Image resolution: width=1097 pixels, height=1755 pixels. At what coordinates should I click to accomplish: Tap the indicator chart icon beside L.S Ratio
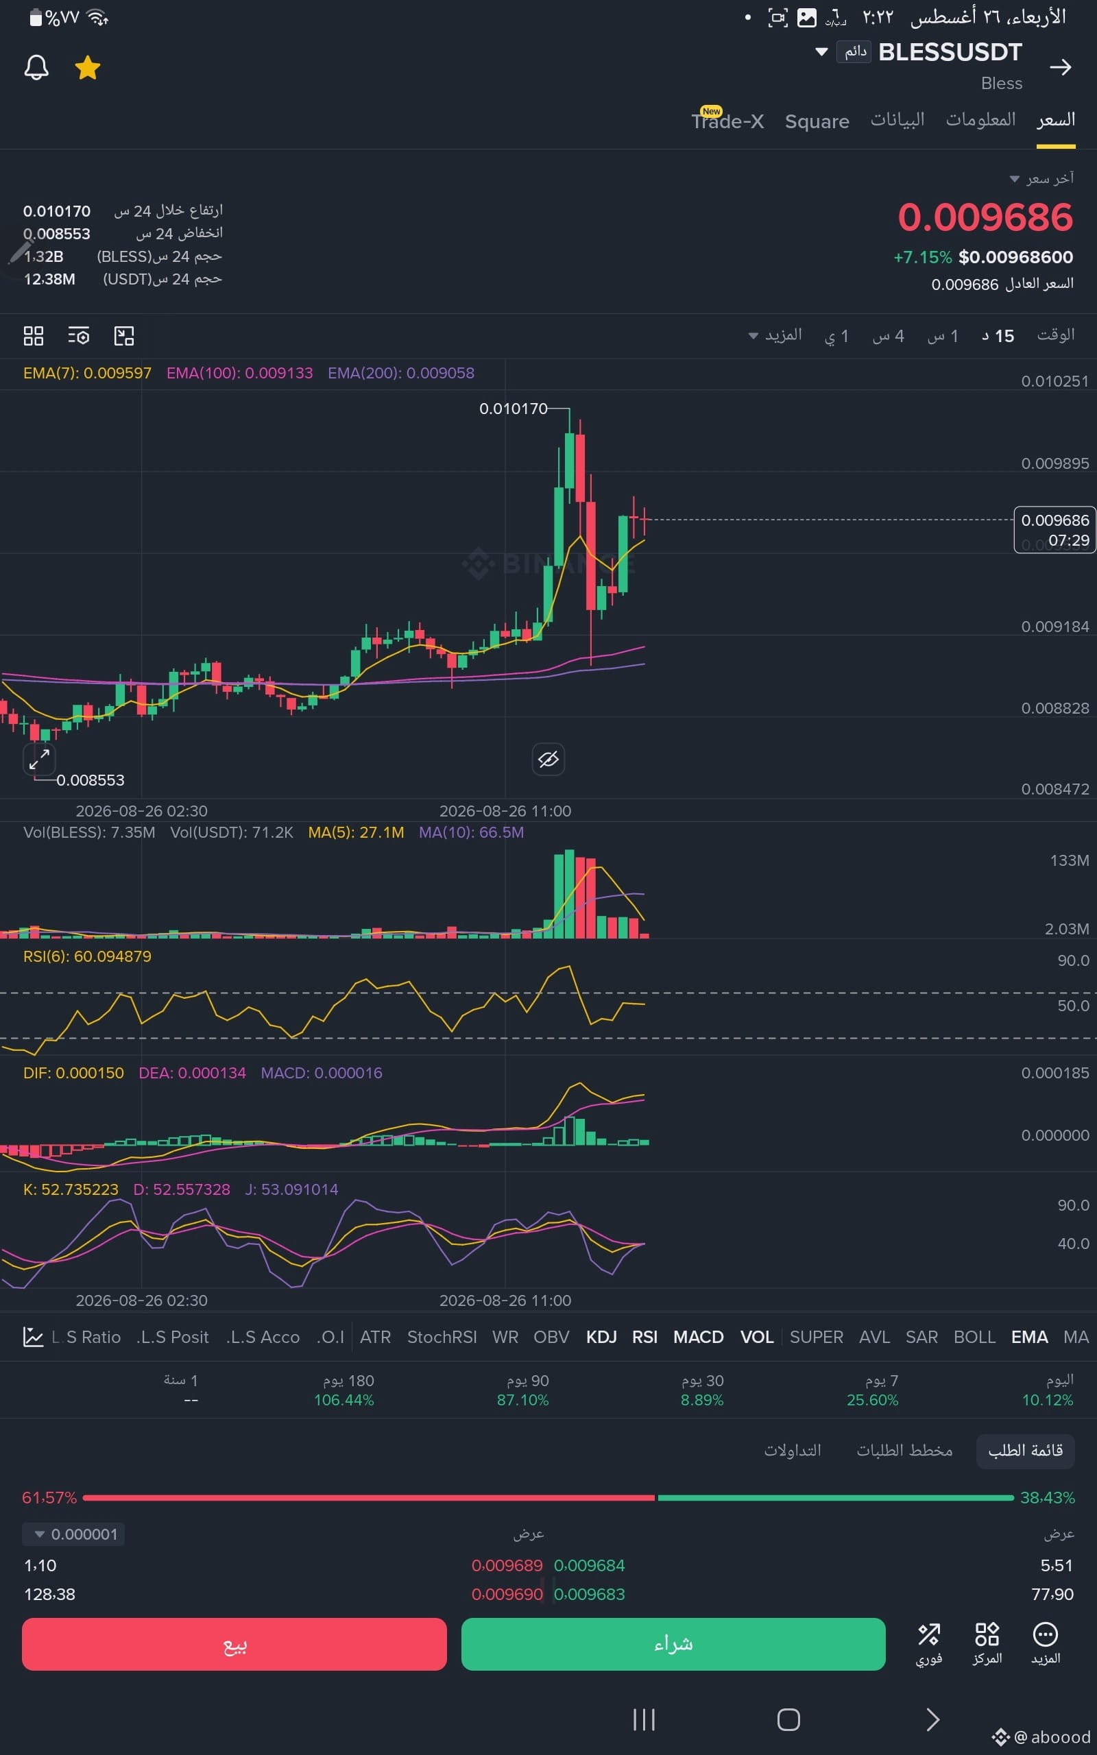[x=33, y=1337]
